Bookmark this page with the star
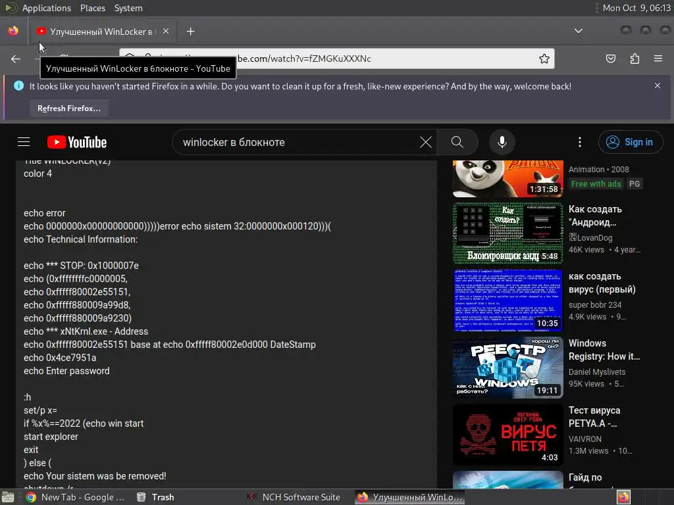Viewport: 674px width, 505px height. pyautogui.click(x=544, y=59)
